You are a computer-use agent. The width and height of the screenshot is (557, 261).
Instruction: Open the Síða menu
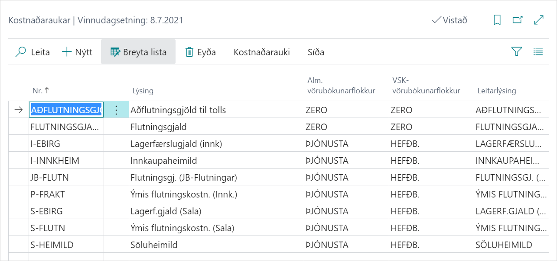click(316, 52)
